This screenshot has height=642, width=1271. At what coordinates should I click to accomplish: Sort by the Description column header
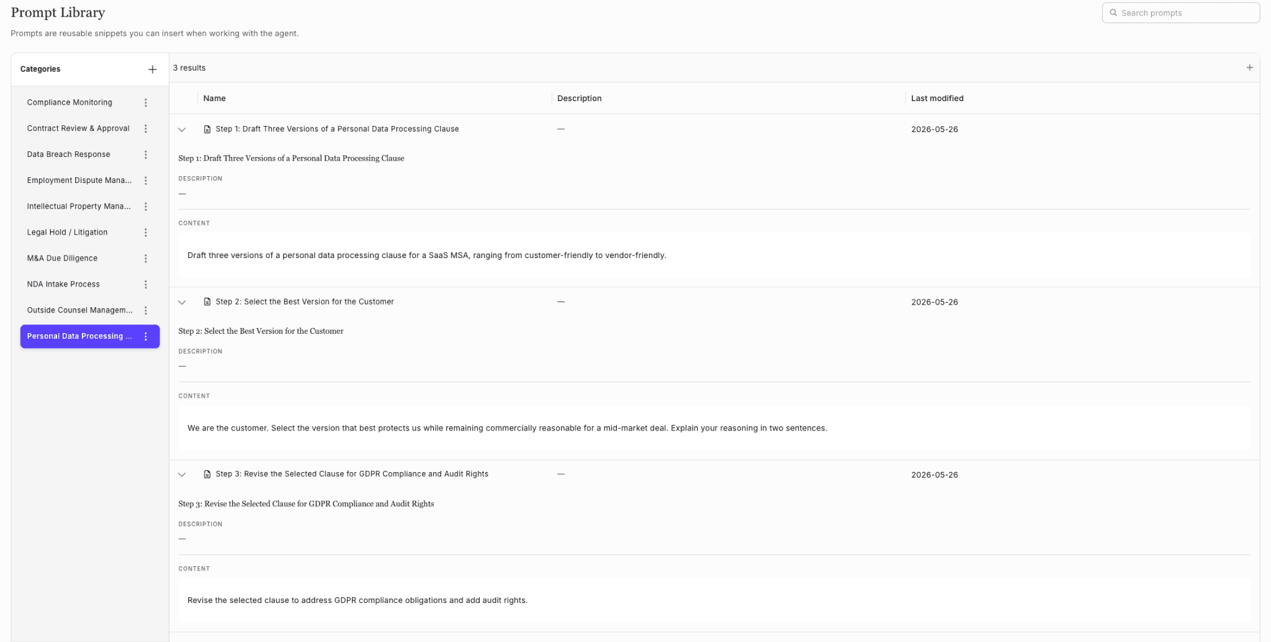click(579, 99)
